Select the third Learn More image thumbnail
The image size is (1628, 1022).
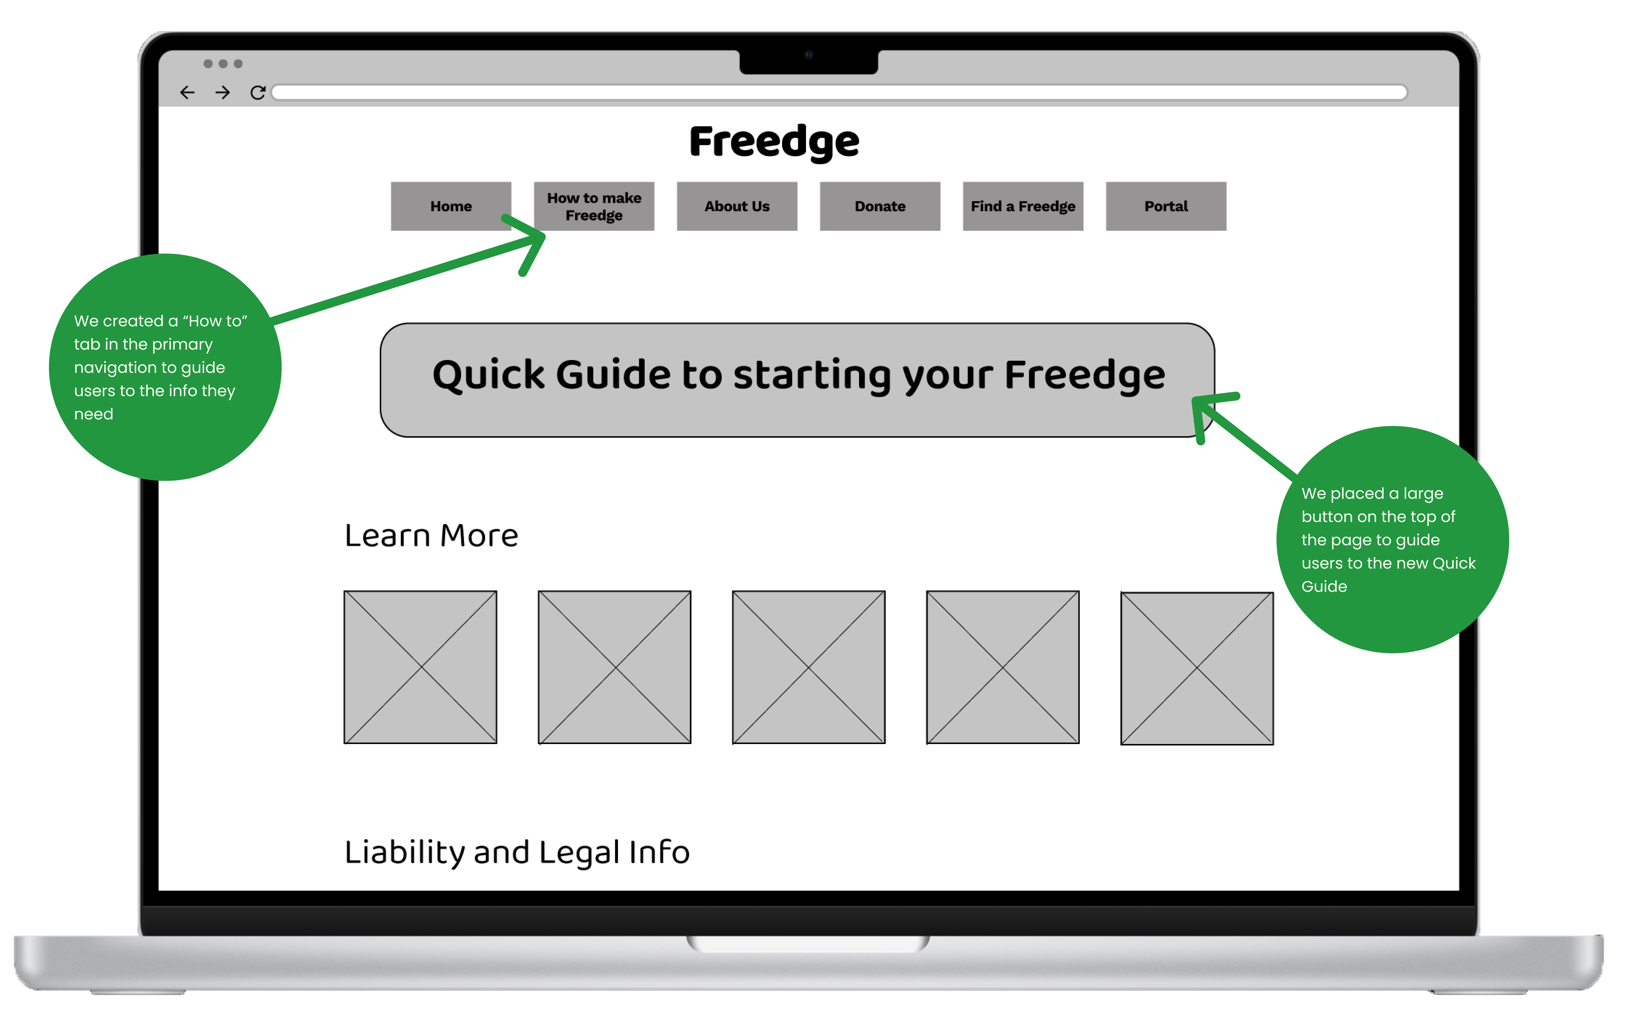[x=807, y=665]
